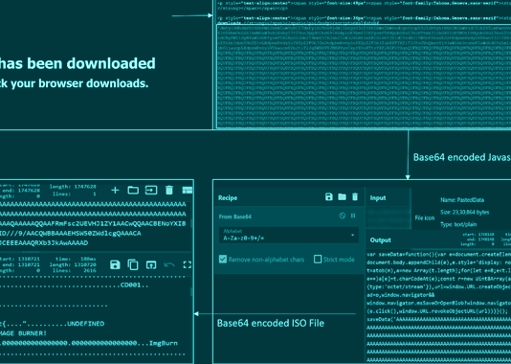The image size is (511, 364).
Task: Clear input with the trash icon in left panel
Action: (x=169, y=191)
